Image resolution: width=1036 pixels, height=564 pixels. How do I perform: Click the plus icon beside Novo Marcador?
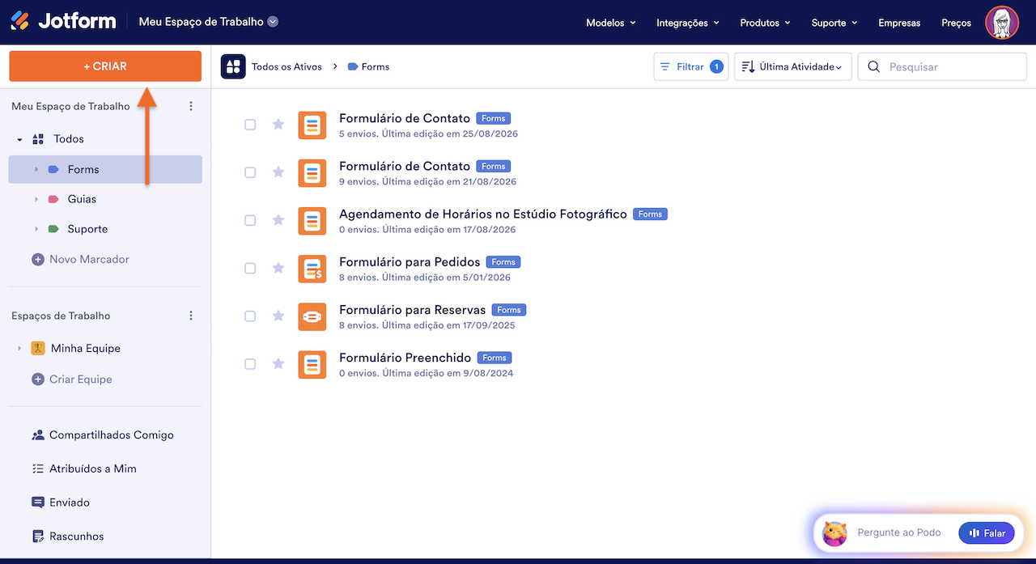(x=37, y=260)
